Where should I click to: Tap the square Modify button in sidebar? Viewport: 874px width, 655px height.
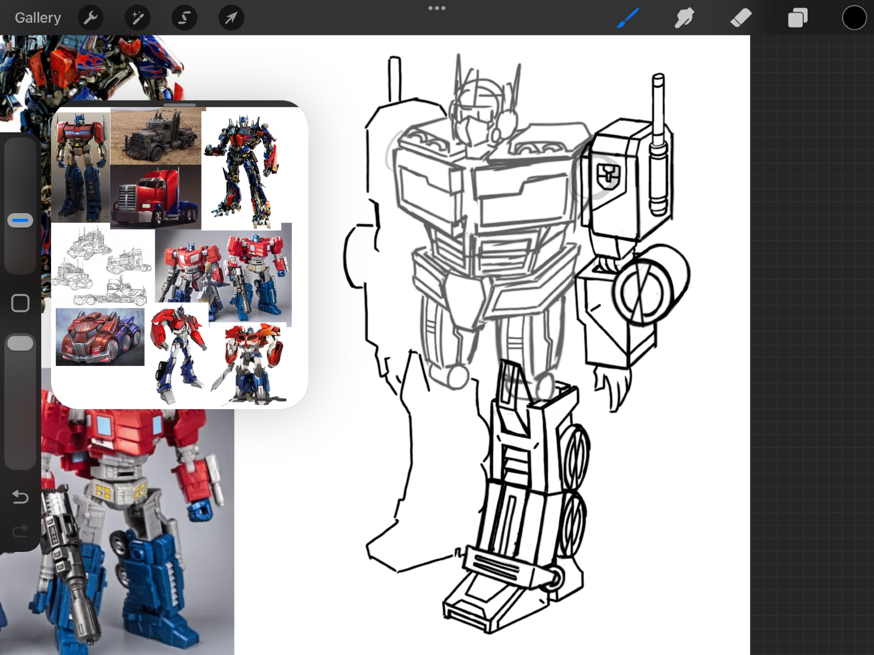pyautogui.click(x=20, y=303)
